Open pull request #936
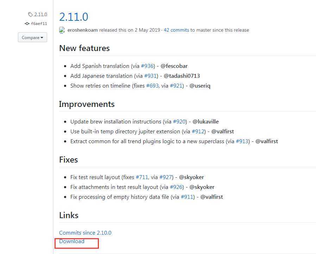 (x=147, y=66)
